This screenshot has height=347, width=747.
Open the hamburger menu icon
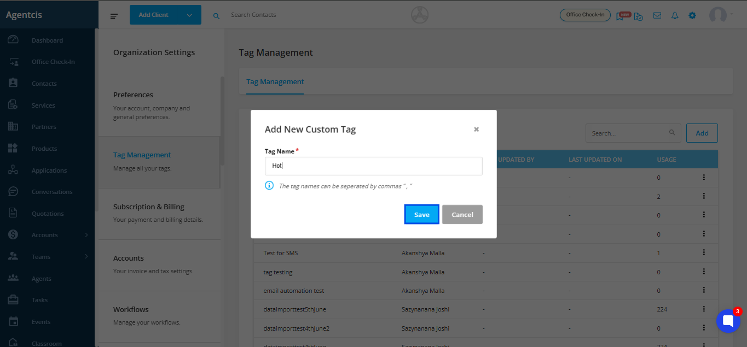click(114, 16)
